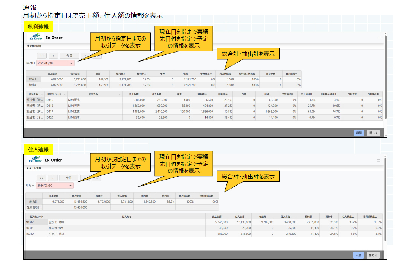Expand 年月日 date dropdown in 仕入速報
The image size is (414, 266).
click(x=70, y=186)
